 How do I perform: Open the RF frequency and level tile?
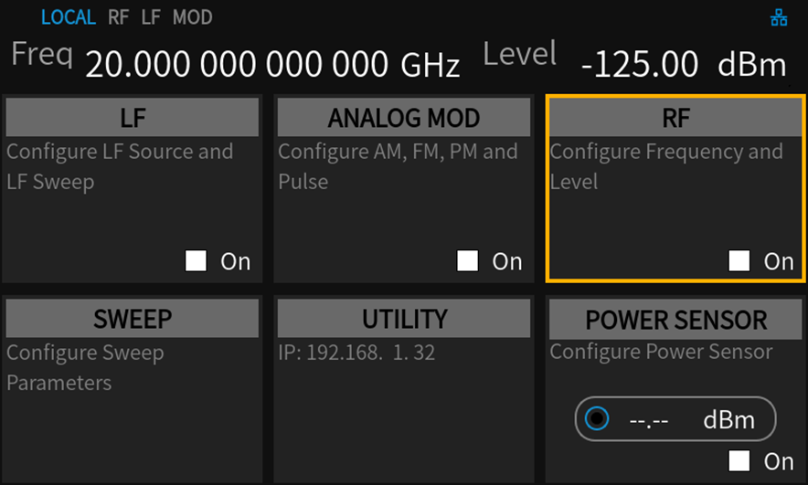[675, 118]
